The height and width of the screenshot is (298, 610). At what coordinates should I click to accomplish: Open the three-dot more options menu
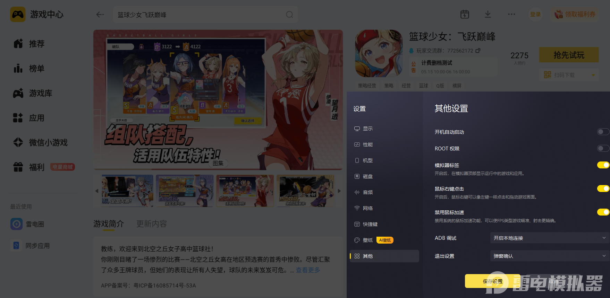[x=511, y=14]
